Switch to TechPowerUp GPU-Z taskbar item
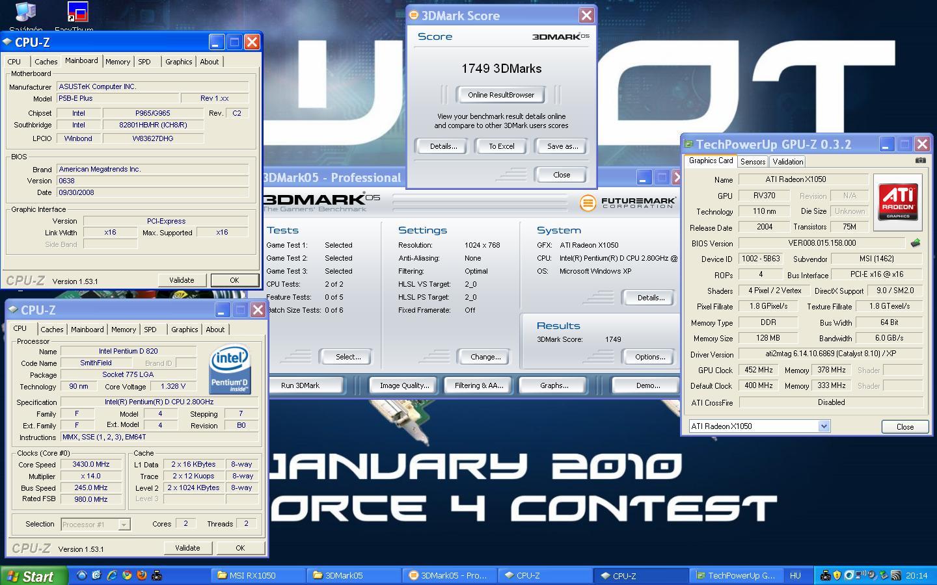 click(737, 576)
